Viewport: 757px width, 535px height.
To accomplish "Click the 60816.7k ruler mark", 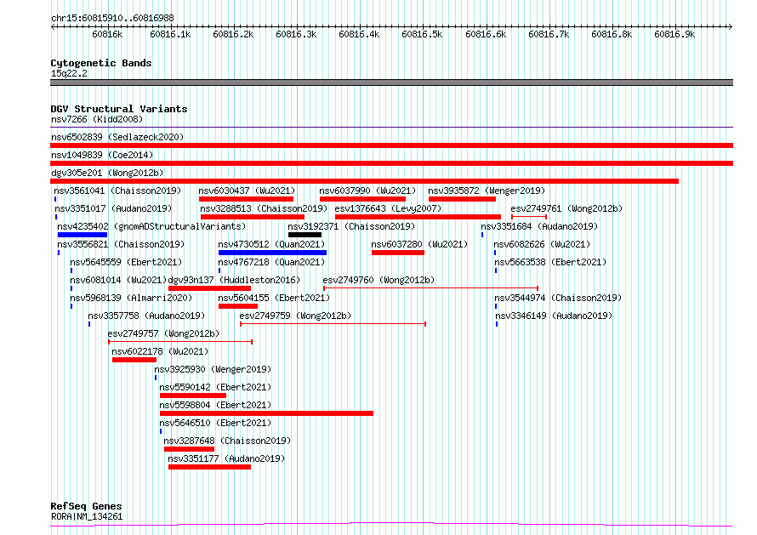I will coord(549,34).
